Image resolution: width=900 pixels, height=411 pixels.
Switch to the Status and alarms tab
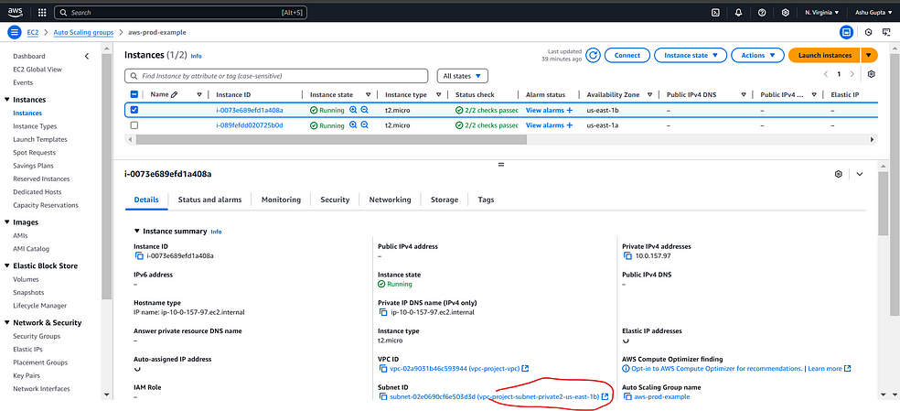tap(209, 200)
